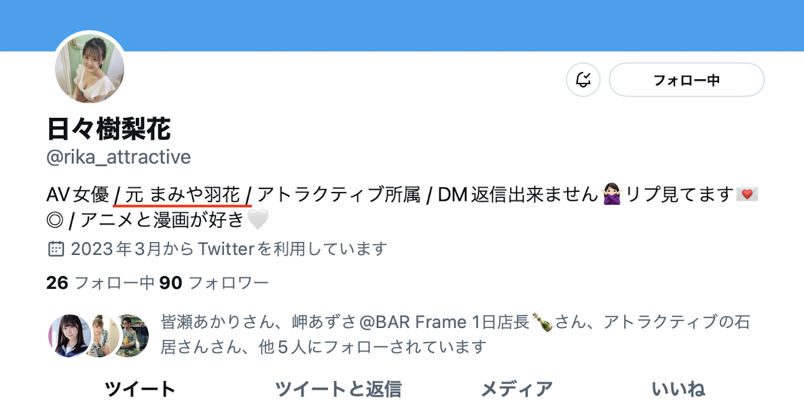View the いいね tab
This screenshot has width=804, height=404.
pos(678,389)
